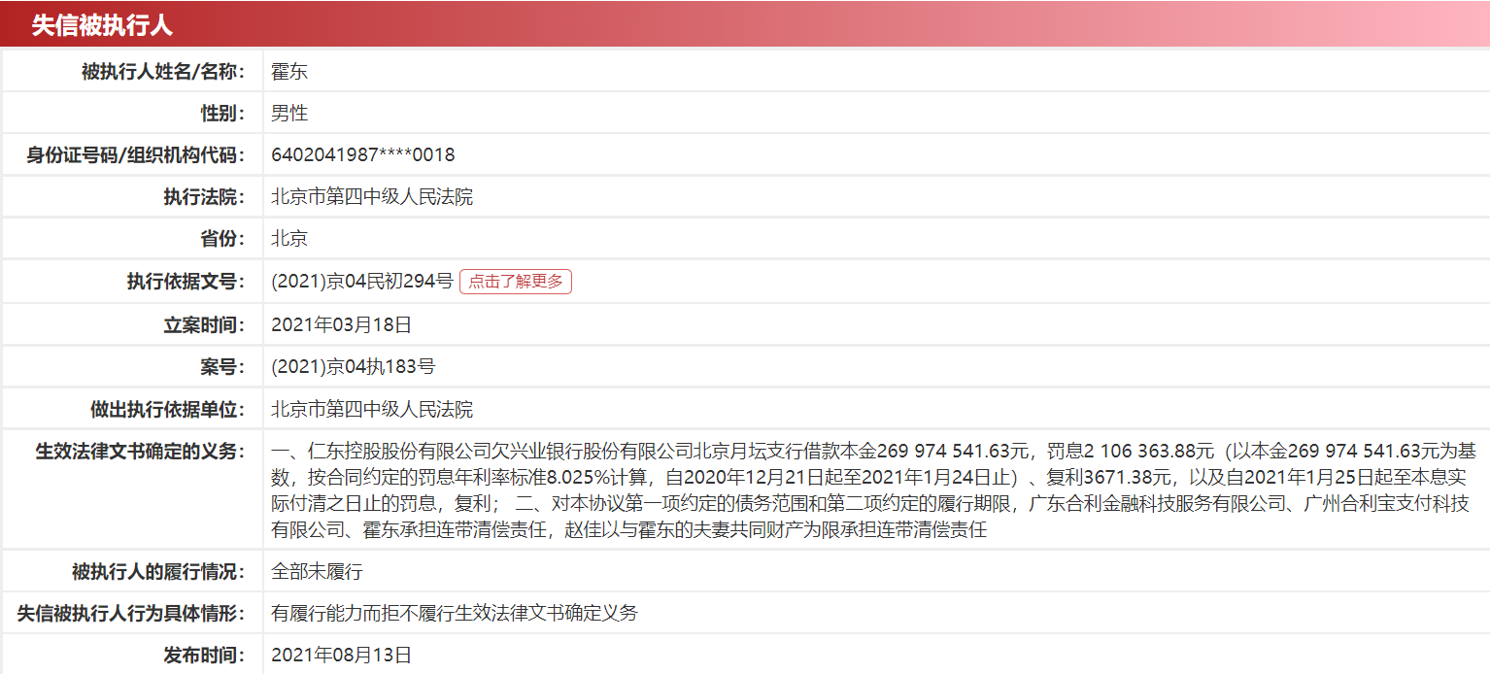Click the 执行法院 label
The width and height of the screenshot is (1490, 674).
tap(204, 197)
